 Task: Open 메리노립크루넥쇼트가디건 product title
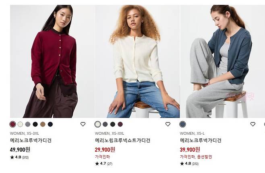click(122, 140)
